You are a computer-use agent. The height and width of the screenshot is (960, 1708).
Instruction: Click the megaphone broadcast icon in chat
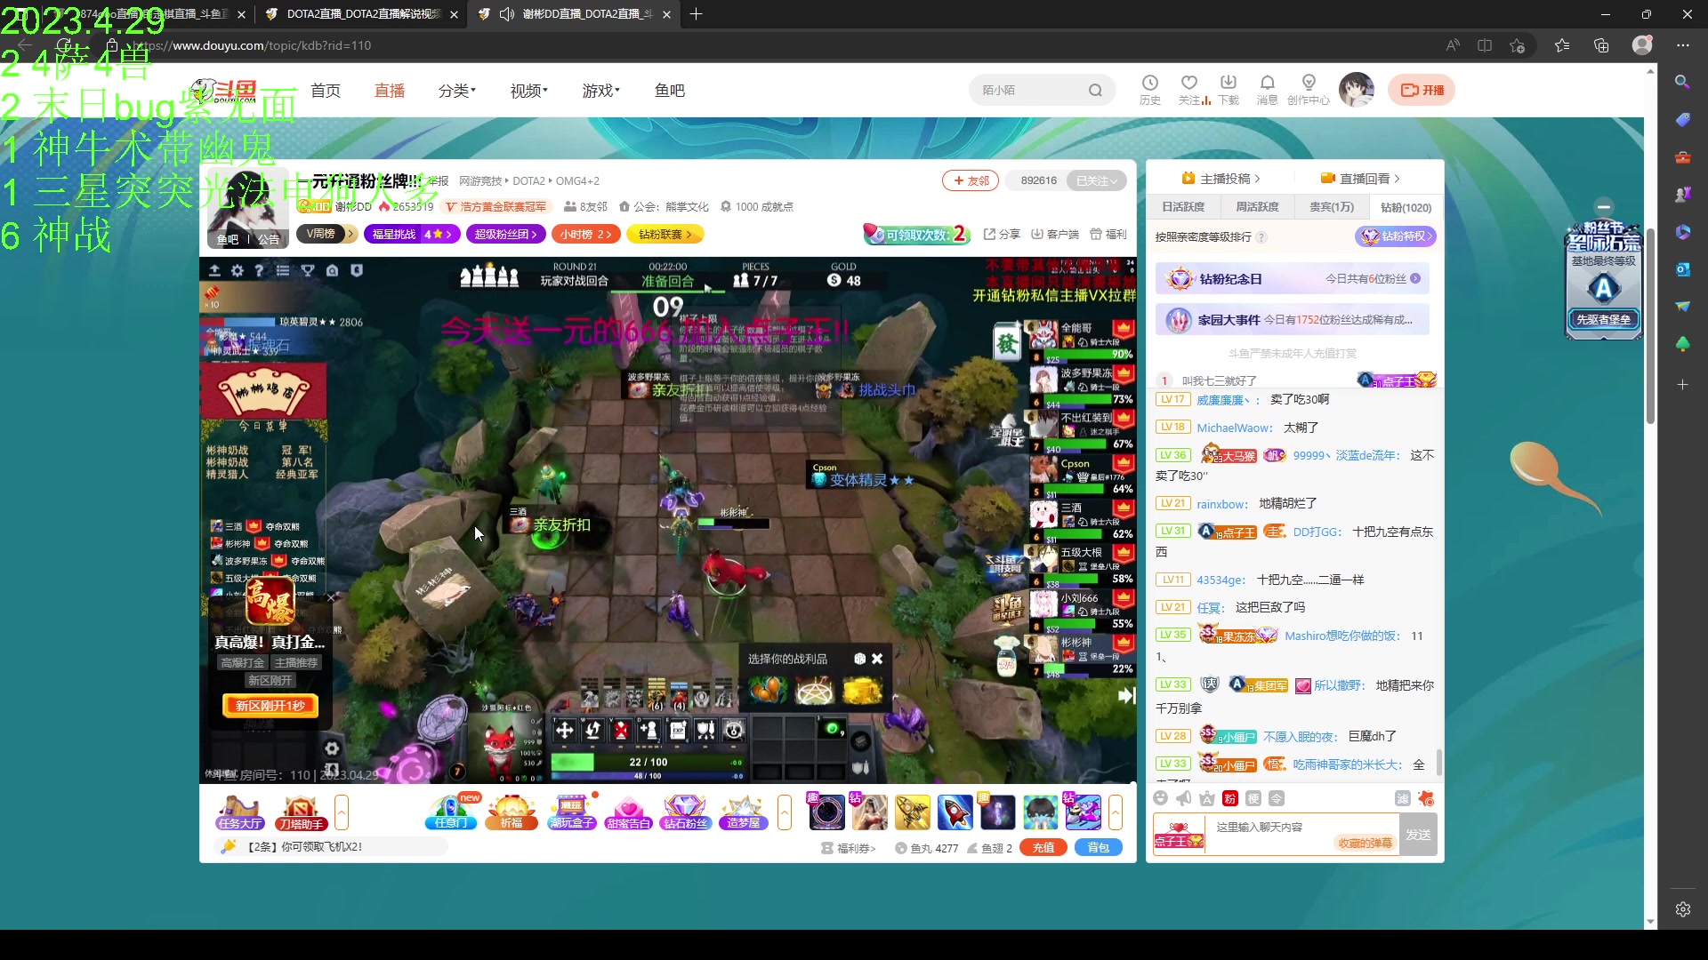pos(1183,798)
